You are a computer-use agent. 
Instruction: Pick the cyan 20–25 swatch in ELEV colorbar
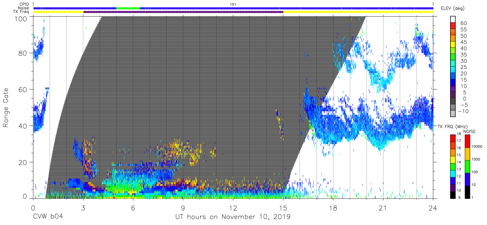coord(453,70)
